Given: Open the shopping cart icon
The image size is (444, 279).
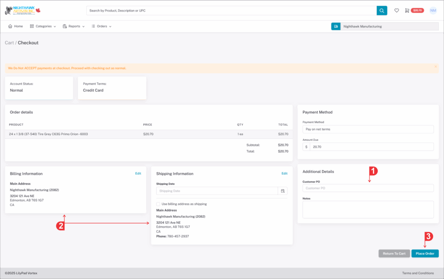Looking at the screenshot, I should [x=407, y=10].
